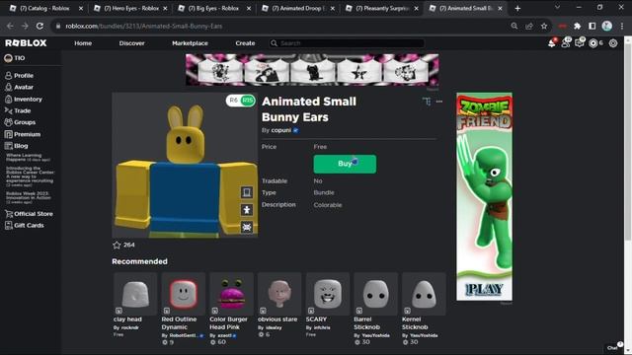Go forward in browser history
The height and width of the screenshot is (355, 632).
click(x=25, y=26)
